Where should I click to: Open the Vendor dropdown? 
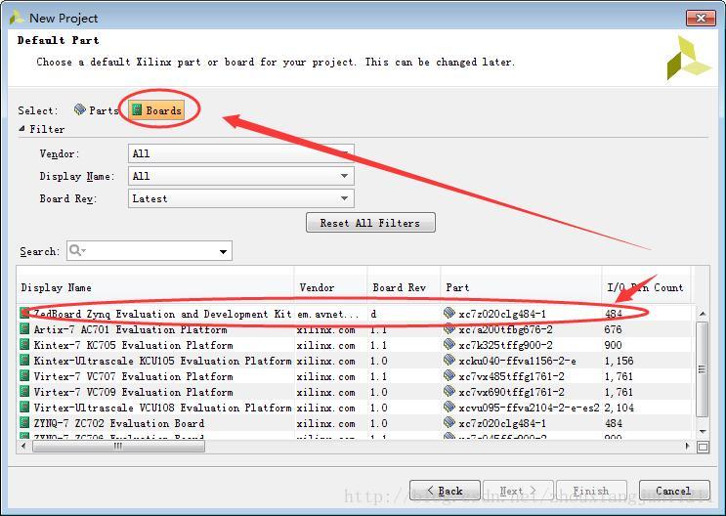coord(240,153)
